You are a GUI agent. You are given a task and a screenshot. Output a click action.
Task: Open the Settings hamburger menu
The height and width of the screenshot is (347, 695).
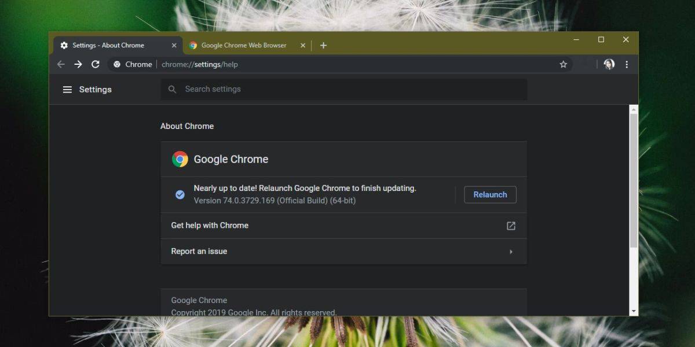(67, 90)
